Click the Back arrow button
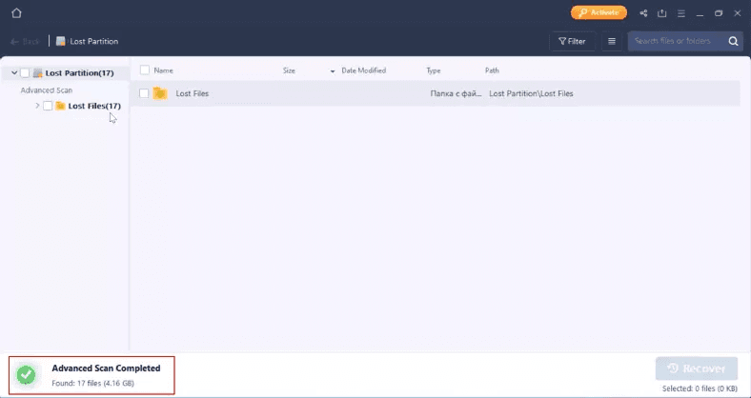The image size is (751, 398). [25, 42]
